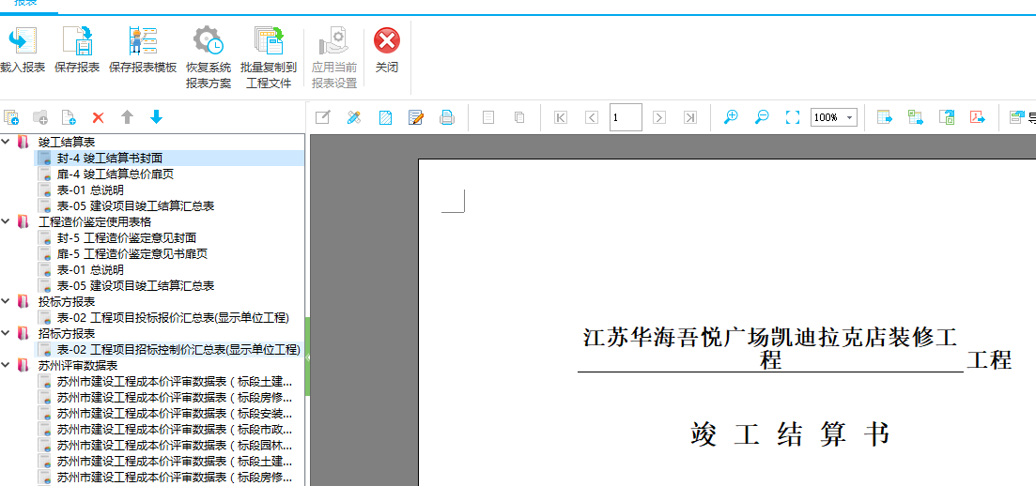Select 表-05 建设项目竣工结算汇总表 under 竣工结算表
The width and height of the screenshot is (1036, 486).
coord(135,206)
